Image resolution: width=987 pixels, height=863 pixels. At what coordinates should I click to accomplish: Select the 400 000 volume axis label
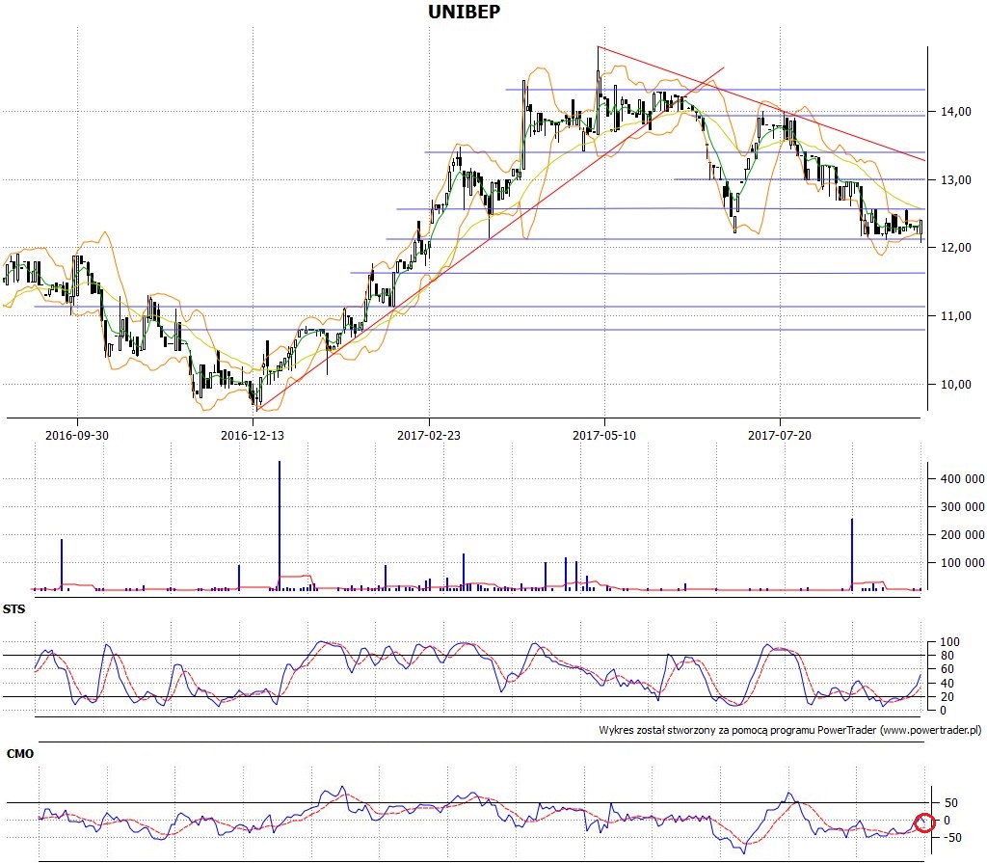[x=963, y=478]
